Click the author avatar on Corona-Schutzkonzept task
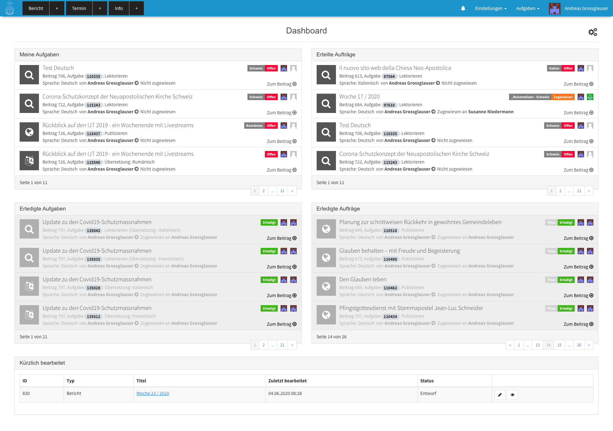Image resolution: width=613 pixels, height=431 pixels. [283, 97]
